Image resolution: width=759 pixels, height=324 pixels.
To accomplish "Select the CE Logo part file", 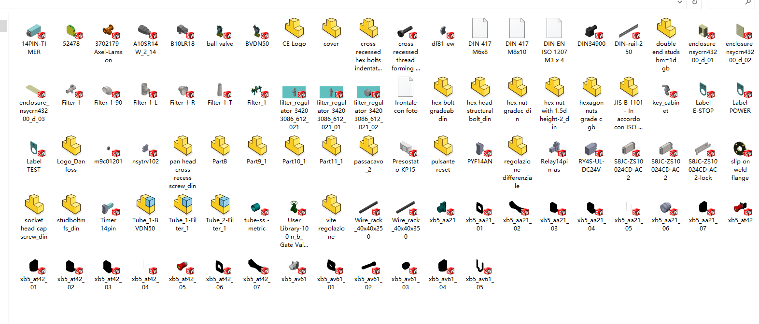I will coord(295,28).
